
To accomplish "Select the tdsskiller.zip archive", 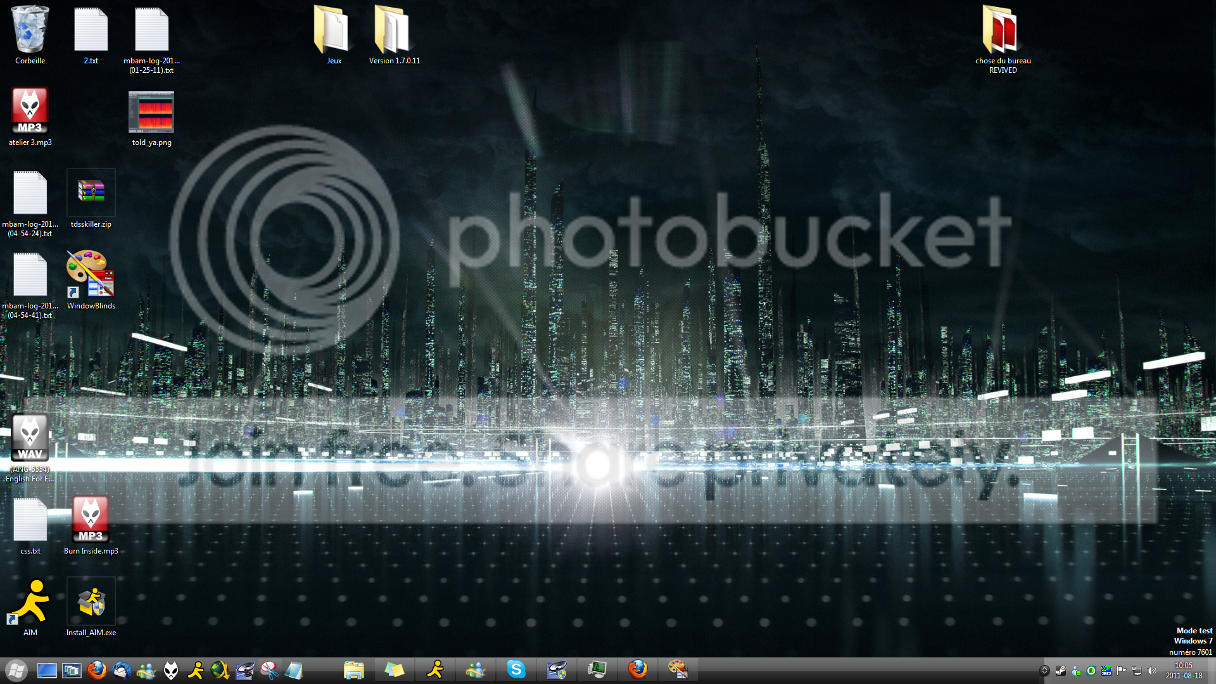I will (x=91, y=199).
